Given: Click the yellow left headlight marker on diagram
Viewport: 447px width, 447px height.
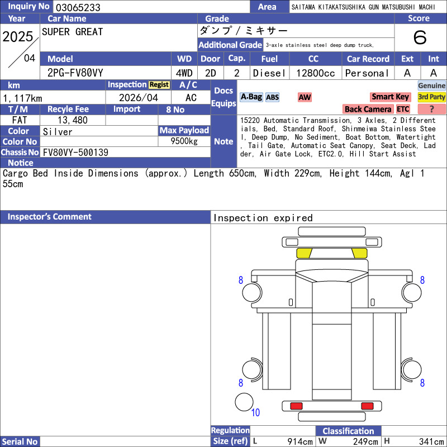Looking at the screenshot, I should (x=304, y=253).
